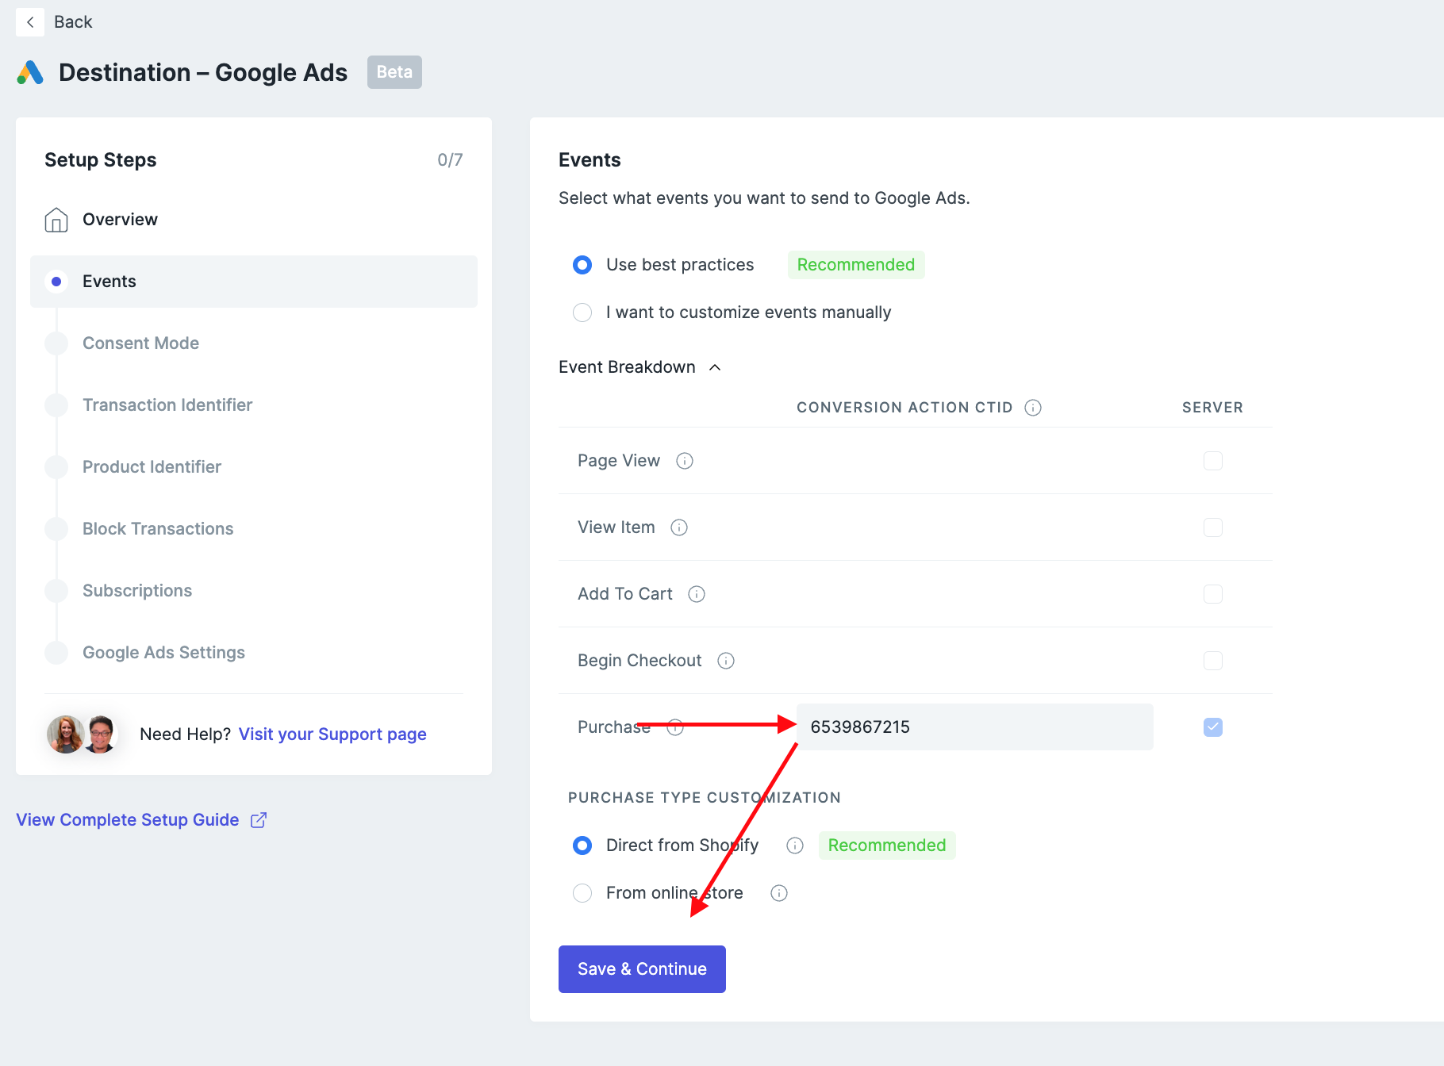Go to the Block Transactions step

[x=158, y=529]
